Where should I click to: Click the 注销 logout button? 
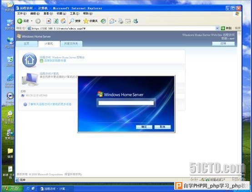pos(223,43)
